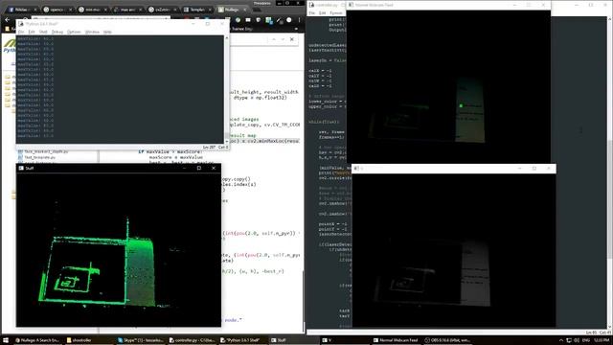613x345 pixels.
Task: Click the shield extension icon in browser
Action: [x=258, y=19]
